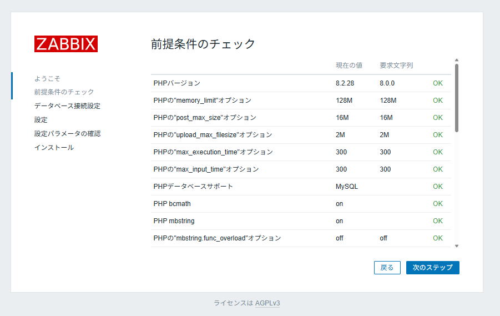Select the インストール step in sidebar
500x316 pixels.
click(54, 148)
